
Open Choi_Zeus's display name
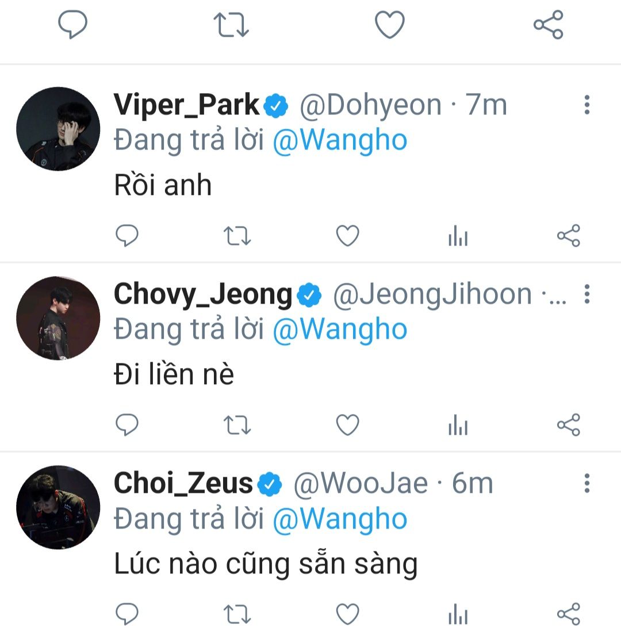(183, 483)
